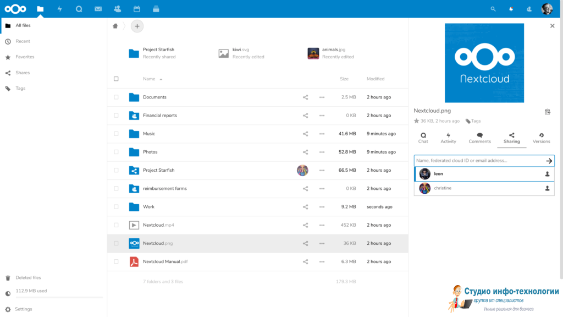This screenshot has height=317, width=563.
Task: Click the search magnifier icon
Action: click(493, 9)
